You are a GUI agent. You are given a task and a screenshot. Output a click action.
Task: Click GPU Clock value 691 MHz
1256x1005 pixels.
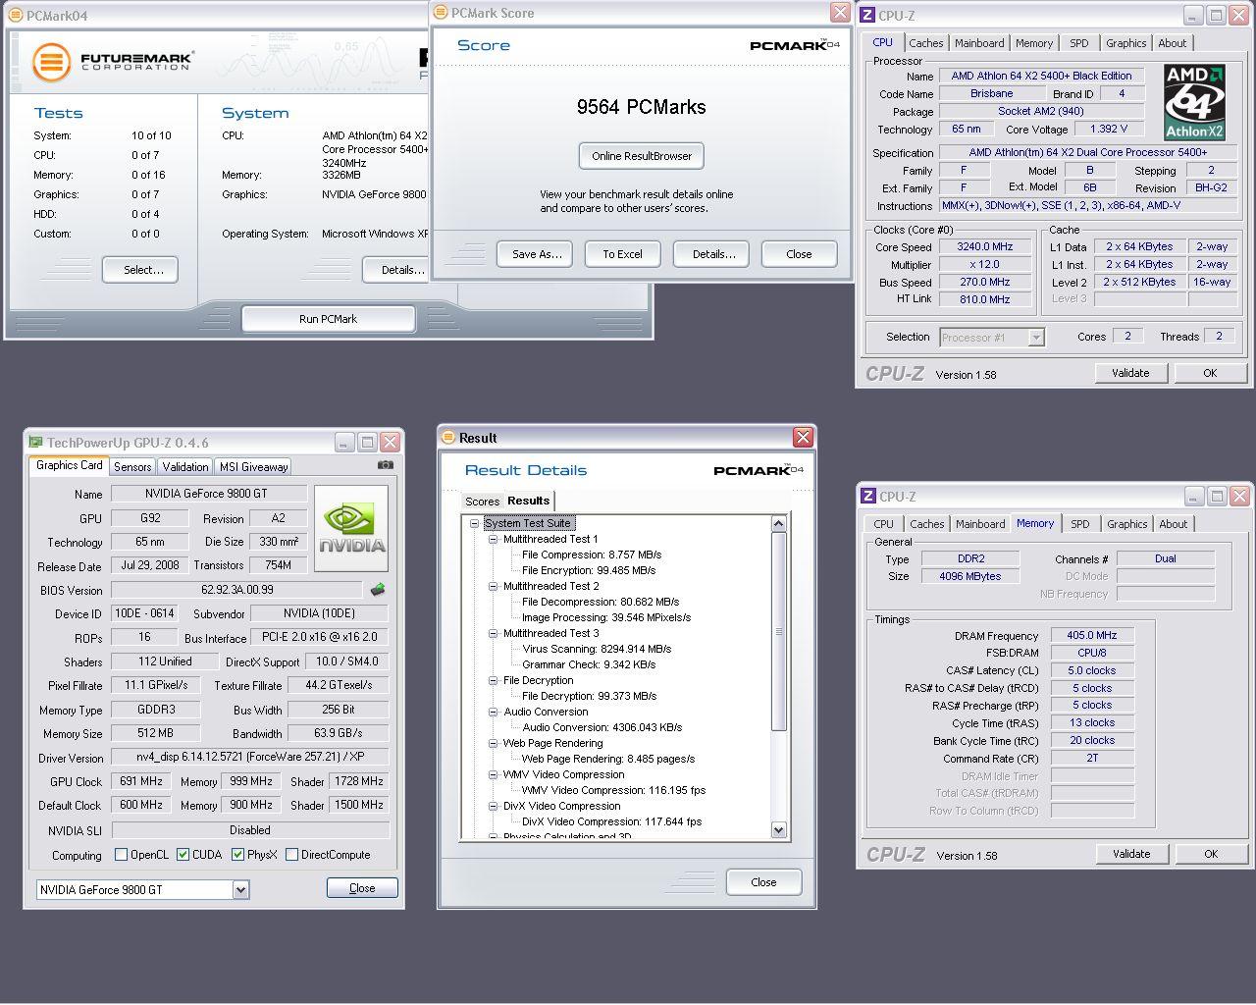(x=140, y=781)
